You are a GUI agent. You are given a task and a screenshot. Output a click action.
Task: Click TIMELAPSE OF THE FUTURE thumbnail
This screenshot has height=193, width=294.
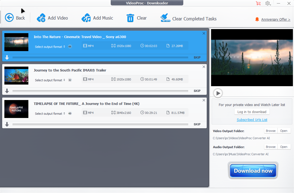16,109
